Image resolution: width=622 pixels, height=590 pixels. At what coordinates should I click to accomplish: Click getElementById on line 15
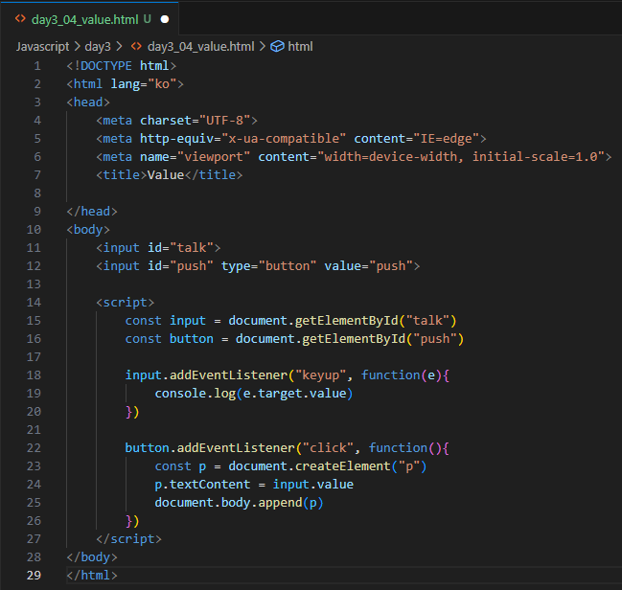pos(346,320)
